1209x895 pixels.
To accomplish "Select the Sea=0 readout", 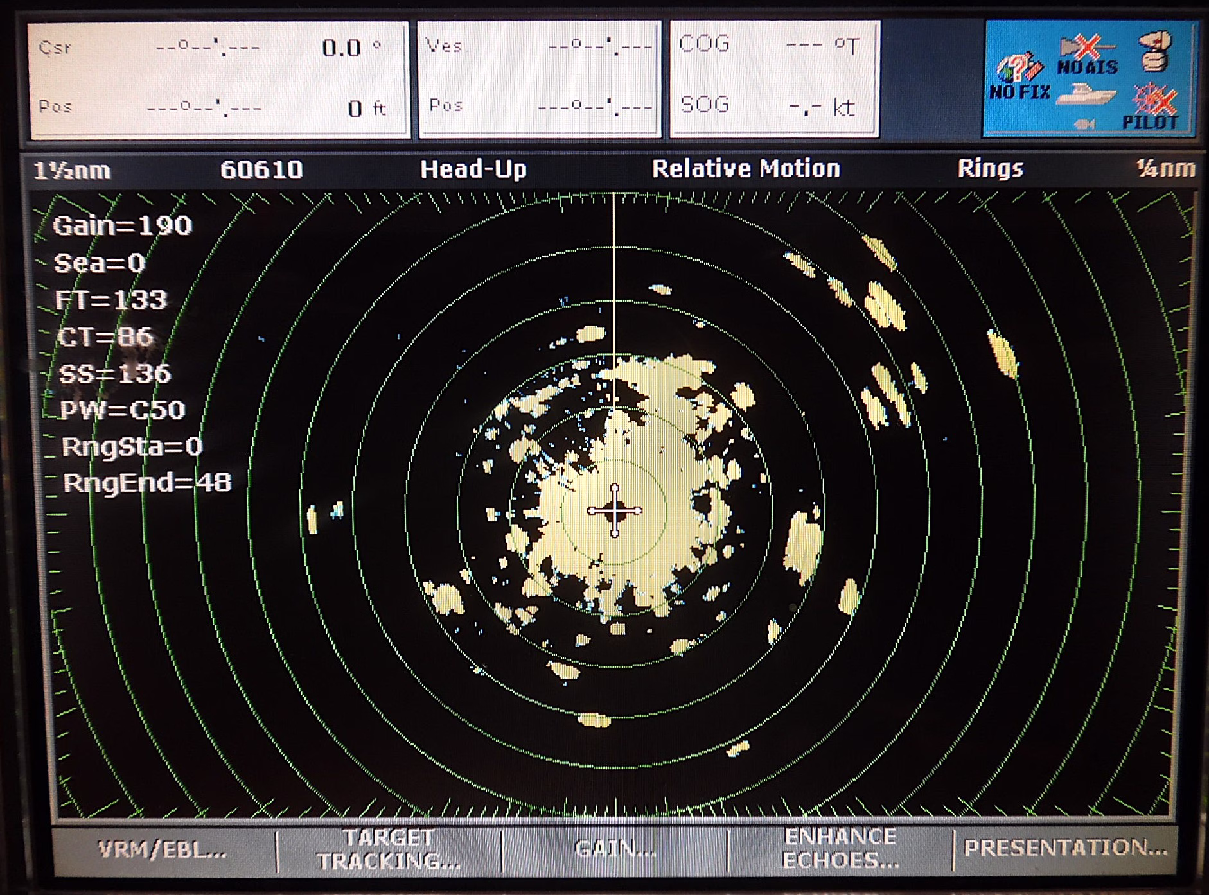I will pyautogui.click(x=100, y=263).
